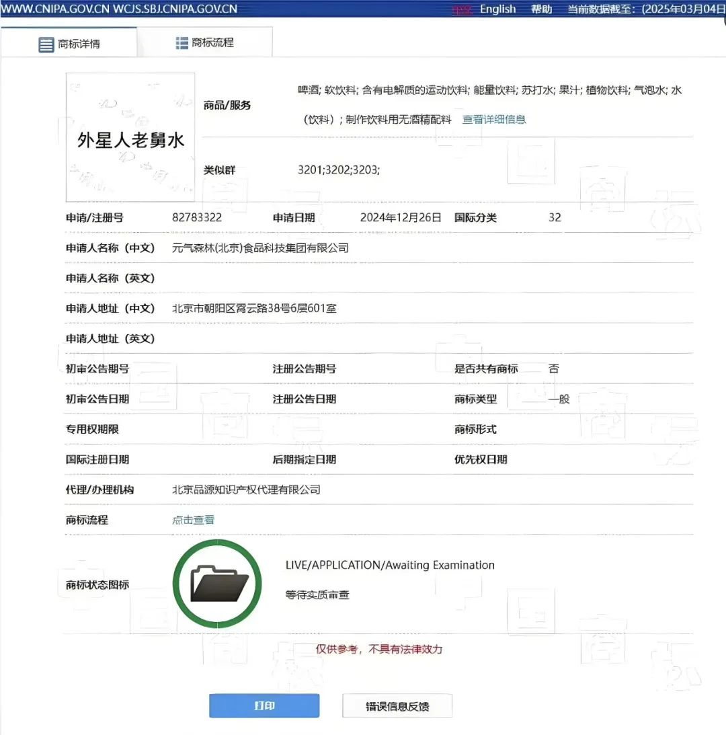Viewport: 726px width, 735px height.
Task: Click the 类似群 label
Action: (x=219, y=170)
